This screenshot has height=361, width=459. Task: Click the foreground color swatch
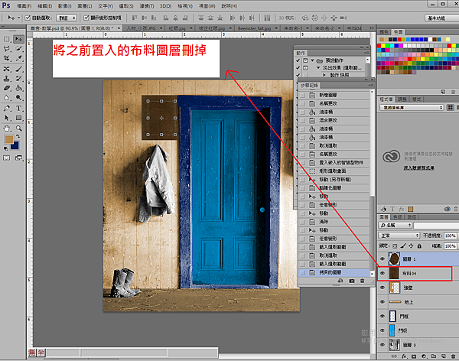(x=9, y=140)
